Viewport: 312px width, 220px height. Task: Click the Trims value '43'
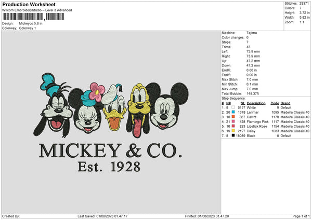pos(249,47)
